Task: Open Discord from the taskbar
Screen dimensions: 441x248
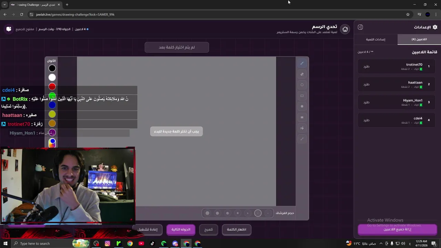Action: pyautogui.click(x=175, y=244)
